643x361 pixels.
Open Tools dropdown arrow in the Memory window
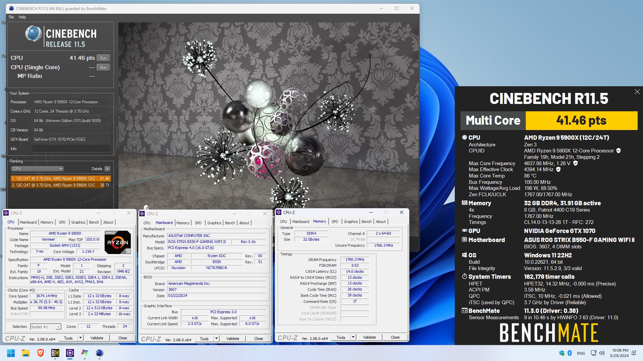353,337
